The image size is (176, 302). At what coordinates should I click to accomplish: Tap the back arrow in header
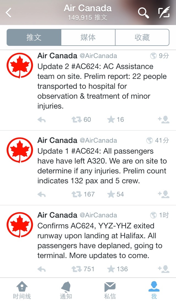(9, 13)
